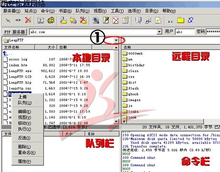Click the yellow folder toolbar icon
This screenshot has width=220, height=172.
click(180, 20)
